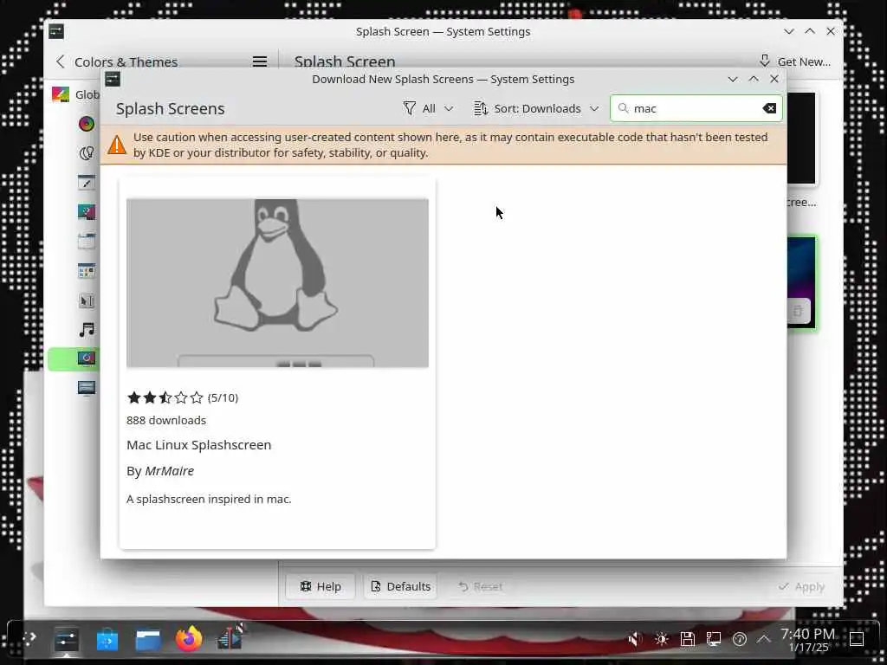Click the sort order icon
The width and height of the screenshot is (887, 665).
click(481, 108)
